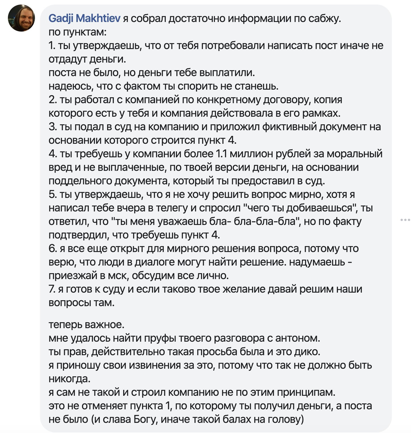
Task: Click the line 'приезжай в мск, обсудим все лично'
Action: coord(138,275)
